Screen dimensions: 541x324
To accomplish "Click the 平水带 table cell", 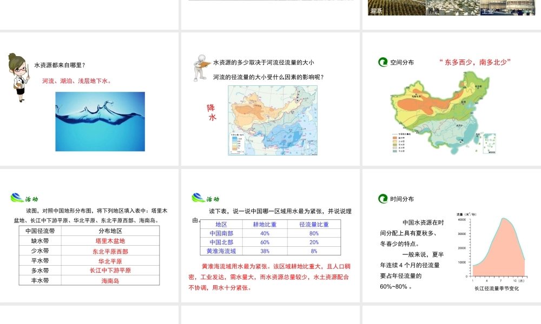I will click(40, 261).
